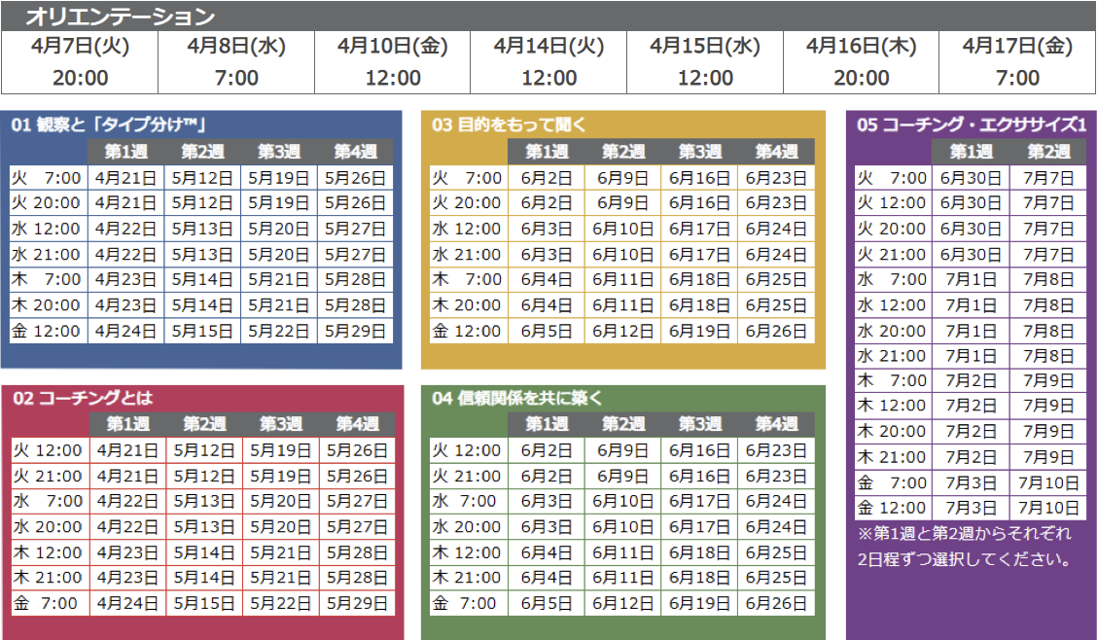The height and width of the screenshot is (640, 1097).
Task: Select the 04 信頼関係を共に築く section title
Action: [517, 399]
